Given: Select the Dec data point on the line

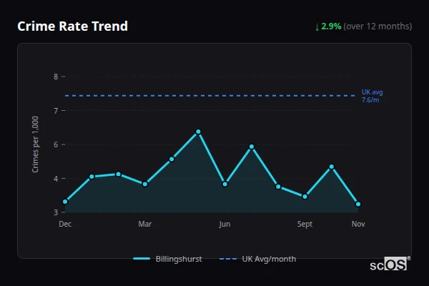Looking at the screenshot, I should click(65, 202).
